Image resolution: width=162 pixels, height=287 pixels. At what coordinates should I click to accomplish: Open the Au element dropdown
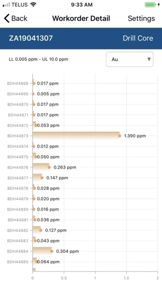point(129,59)
